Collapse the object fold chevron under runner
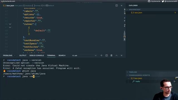Screen dimensions: 178x100 click(10, 27)
